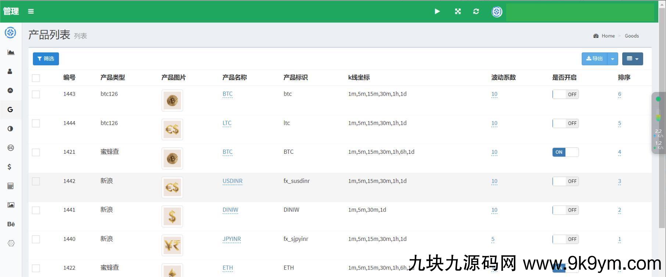Select the checkbox for row 1442

click(x=36, y=181)
